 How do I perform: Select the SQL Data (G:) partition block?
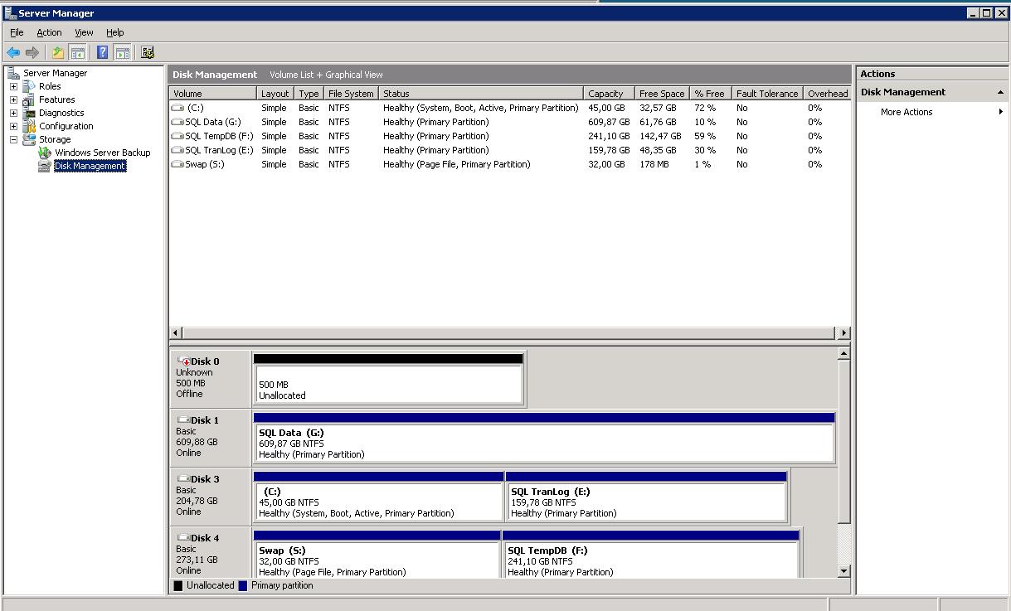coord(543,443)
